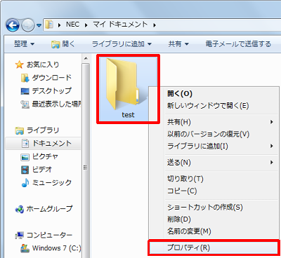Screen dimensions: 281x258
Task: Click the ライブラリ folder icon
Action: click(x=19, y=130)
